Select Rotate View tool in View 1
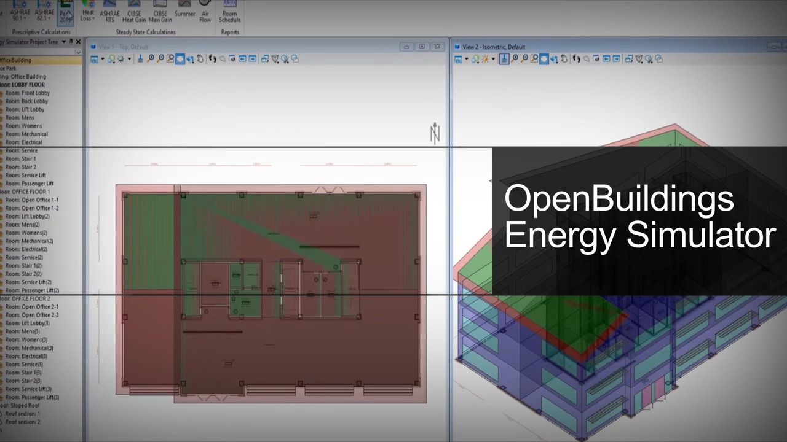Screen dimensions: 787x442 190,59
